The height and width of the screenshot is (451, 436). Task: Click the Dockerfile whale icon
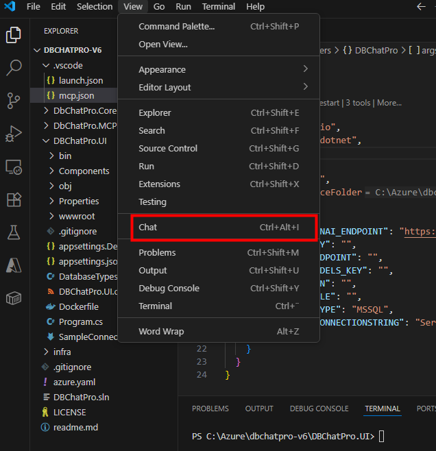click(51, 306)
